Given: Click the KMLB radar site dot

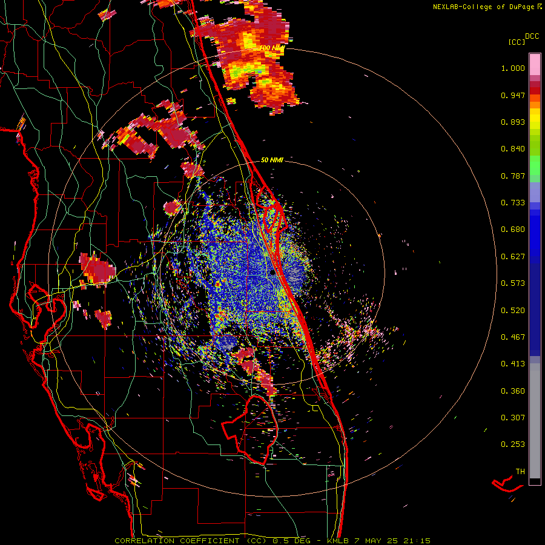Looking at the screenshot, I should click(272, 273).
